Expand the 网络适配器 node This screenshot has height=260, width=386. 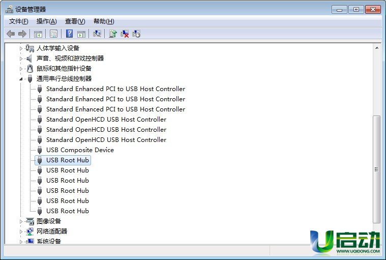[21, 232]
